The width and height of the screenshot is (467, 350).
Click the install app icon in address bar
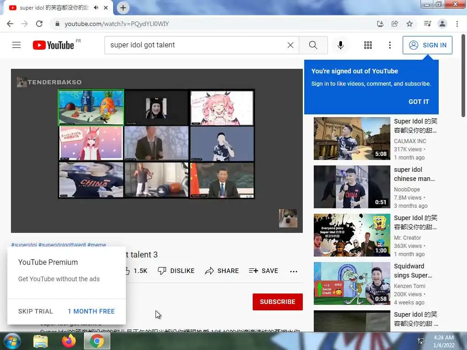(x=380, y=24)
